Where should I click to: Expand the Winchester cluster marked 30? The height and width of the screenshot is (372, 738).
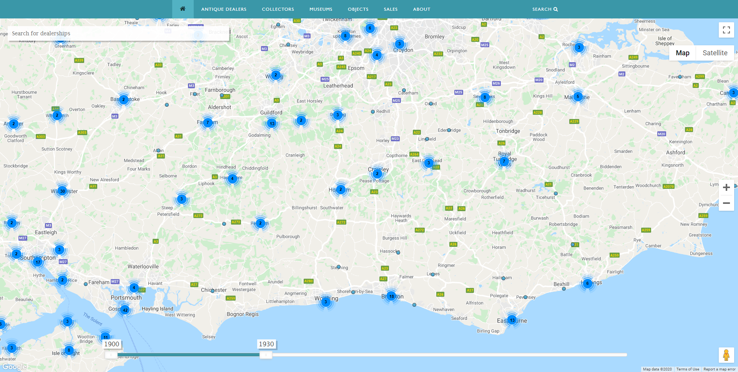(x=62, y=191)
